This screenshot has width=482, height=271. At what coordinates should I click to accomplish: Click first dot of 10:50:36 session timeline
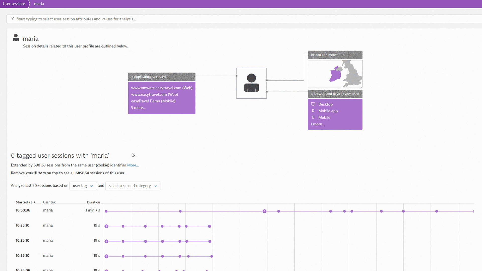[106, 211]
